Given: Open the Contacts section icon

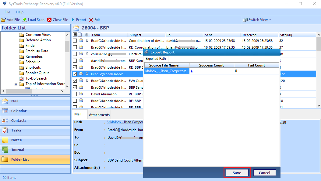Looking at the screenshot, I should [x=5, y=121].
